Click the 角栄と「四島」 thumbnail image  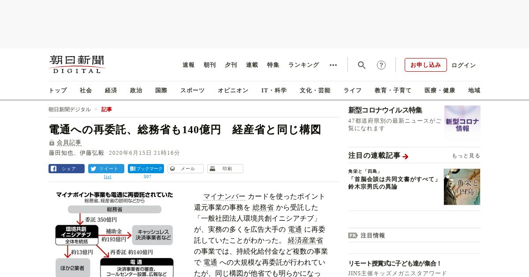click(462, 187)
